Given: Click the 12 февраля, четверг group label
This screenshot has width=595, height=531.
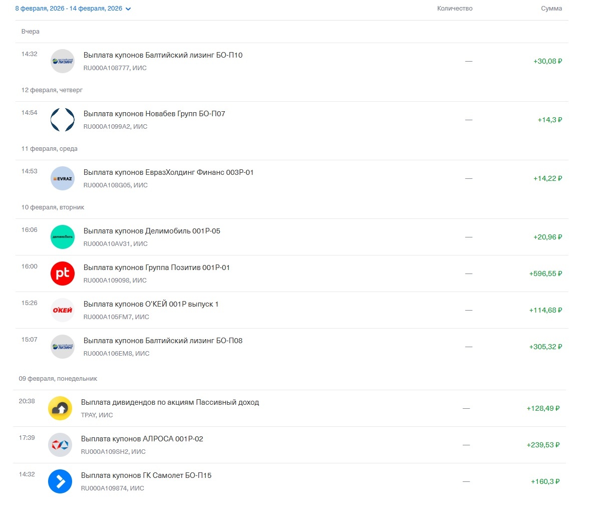Looking at the screenshot, I should 52,90.
